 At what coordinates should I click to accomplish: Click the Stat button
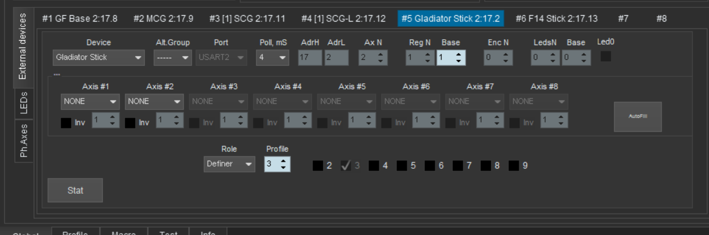tap(75, 190)
